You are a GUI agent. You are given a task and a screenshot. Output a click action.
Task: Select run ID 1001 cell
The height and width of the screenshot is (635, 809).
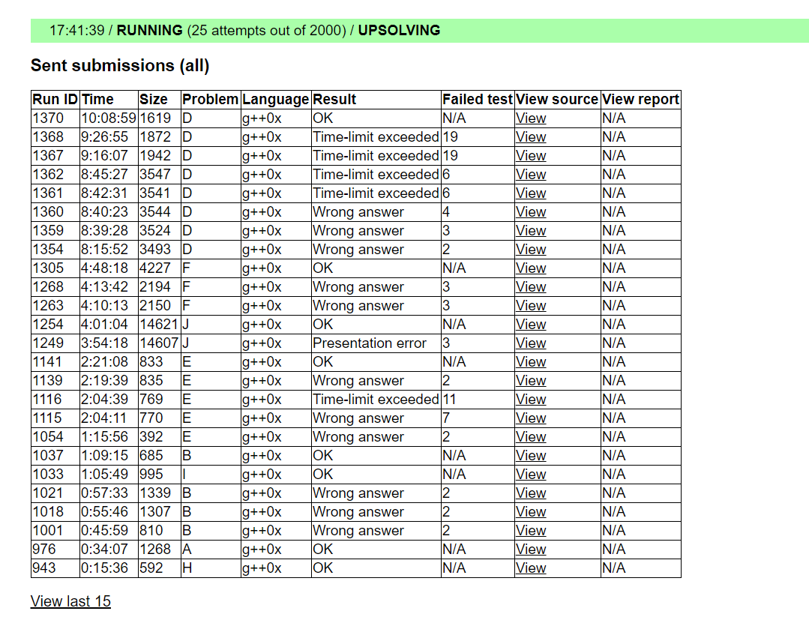point(47,531)
